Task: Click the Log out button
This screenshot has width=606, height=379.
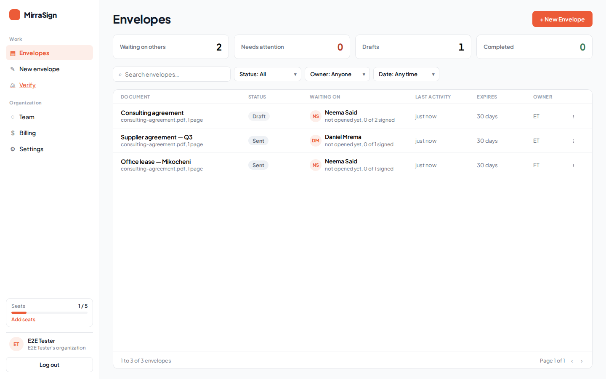Action: (x=49, y=365)
